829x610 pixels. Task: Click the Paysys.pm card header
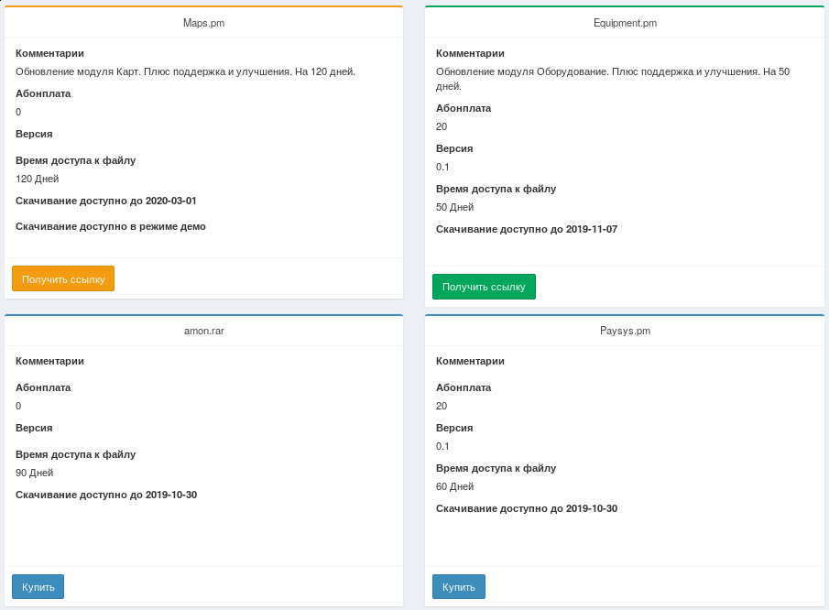coord(625,331)
